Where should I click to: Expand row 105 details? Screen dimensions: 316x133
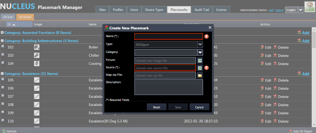click(x=2, y=79)
